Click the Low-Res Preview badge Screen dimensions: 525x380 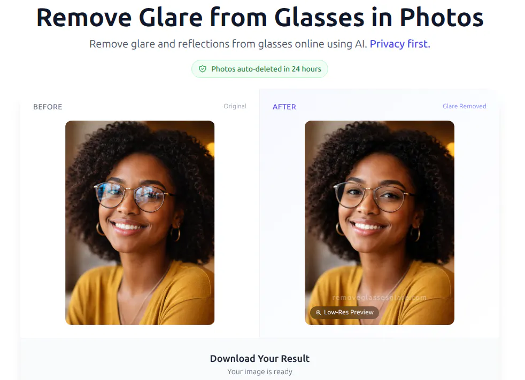point(344,313)
